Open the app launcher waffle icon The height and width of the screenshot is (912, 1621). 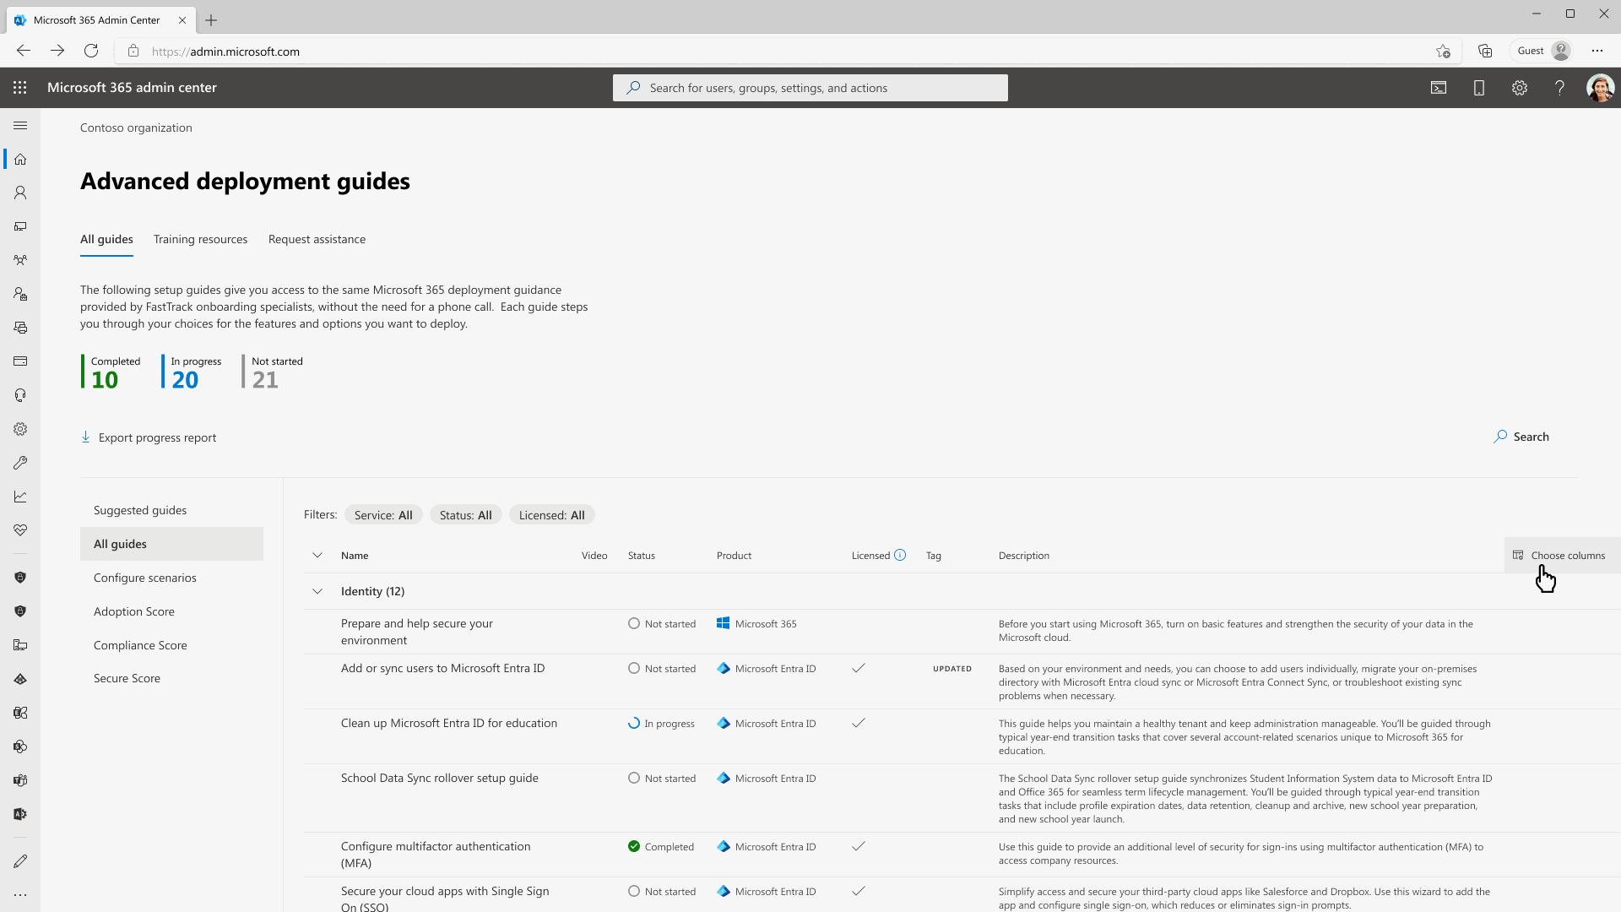(x=20, y=88)
